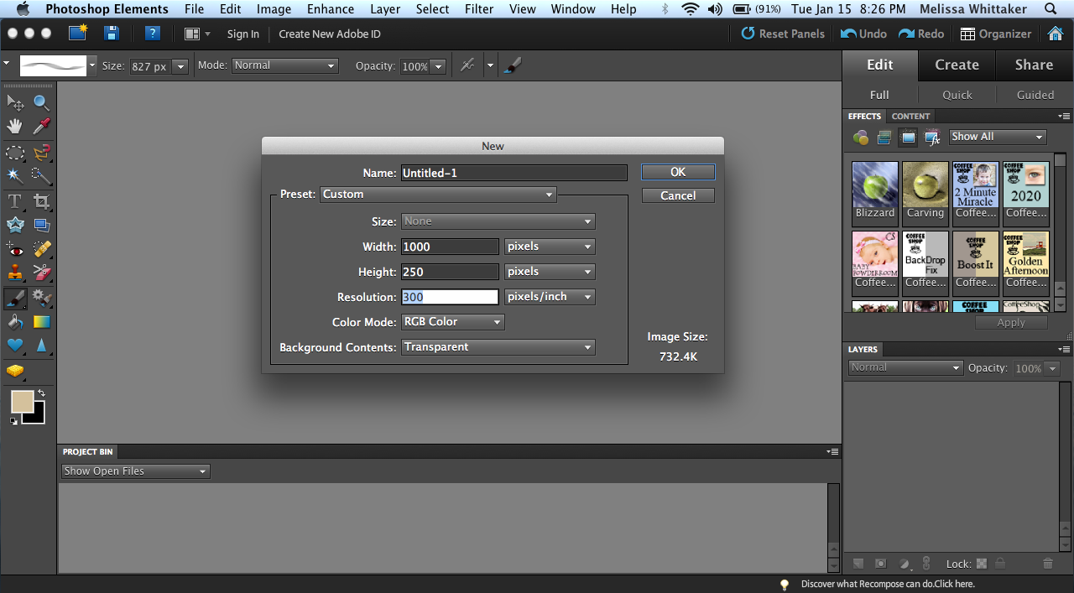Switch to Guided edit mode
This screenshot has height=593, width=1074.
click(1035, 95)
